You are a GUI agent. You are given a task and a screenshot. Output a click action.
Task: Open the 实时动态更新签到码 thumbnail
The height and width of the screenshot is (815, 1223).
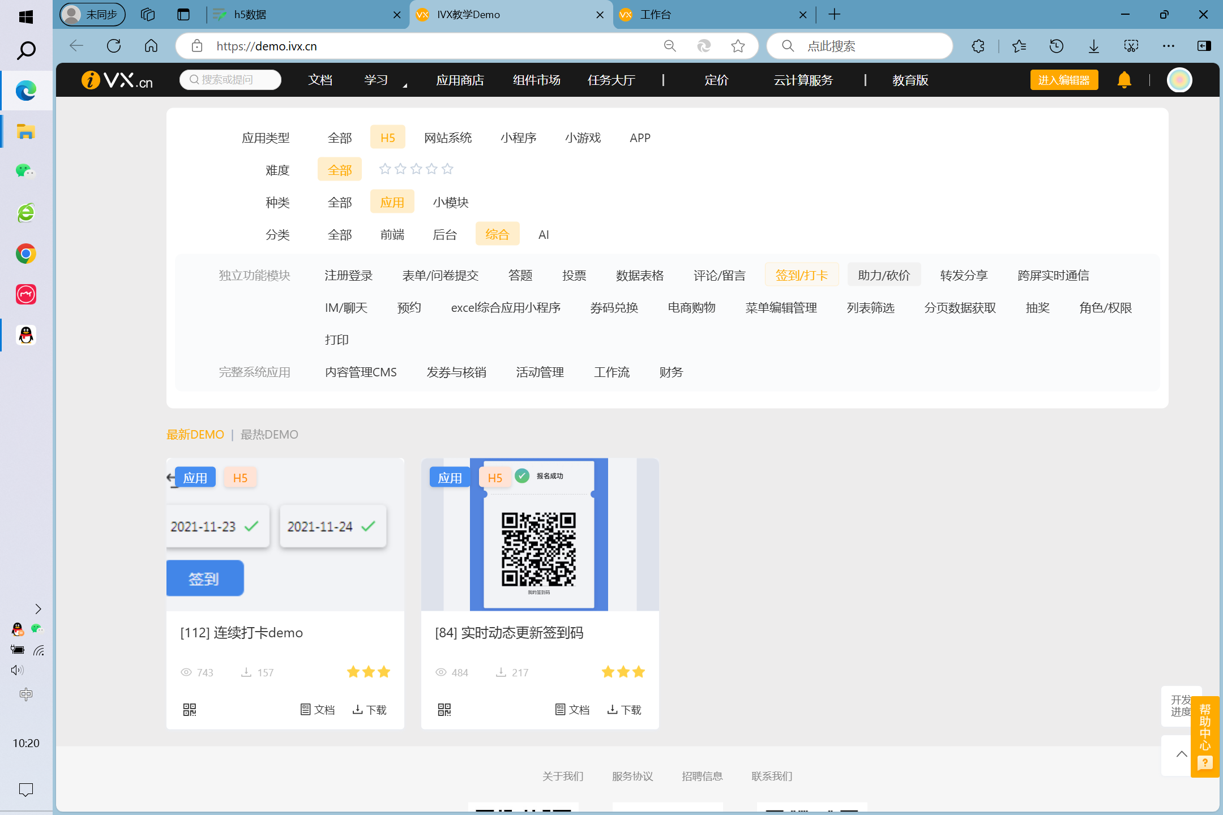[x=540, y=534]
